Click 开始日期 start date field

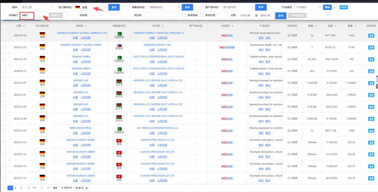tap(246, 16)
